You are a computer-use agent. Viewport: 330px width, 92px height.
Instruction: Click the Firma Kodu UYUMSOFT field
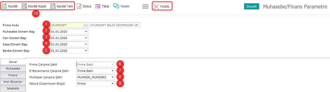coord(67,25)
